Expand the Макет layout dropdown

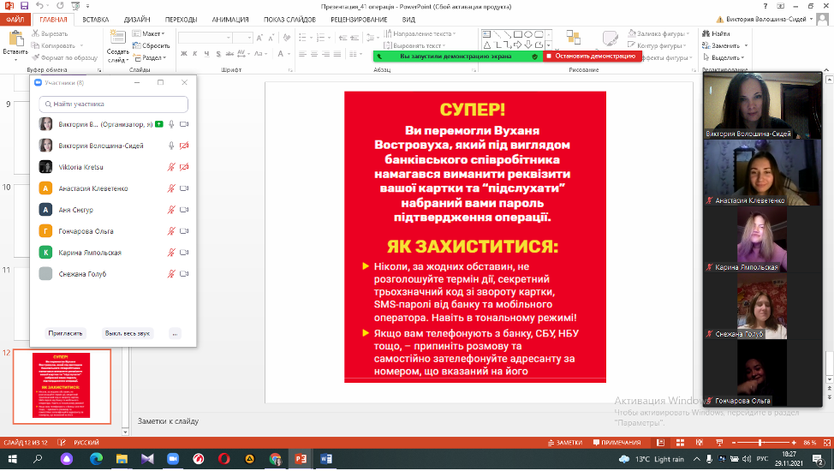coord(147,33)
